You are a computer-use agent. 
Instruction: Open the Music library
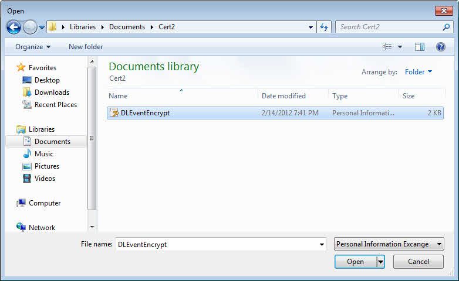point(44,153)
